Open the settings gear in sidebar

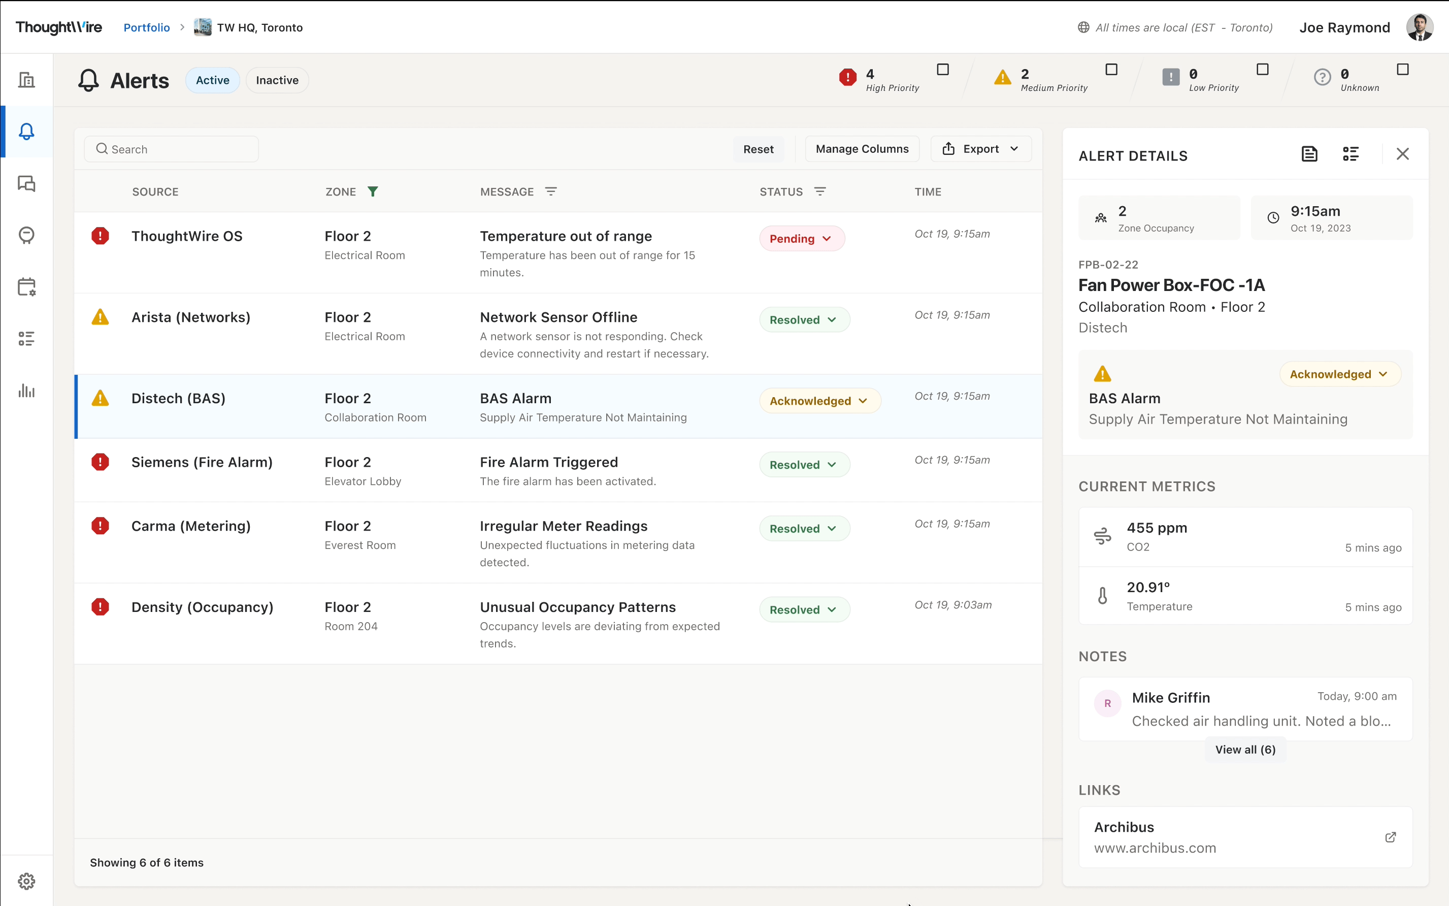[x=26, y=881]
